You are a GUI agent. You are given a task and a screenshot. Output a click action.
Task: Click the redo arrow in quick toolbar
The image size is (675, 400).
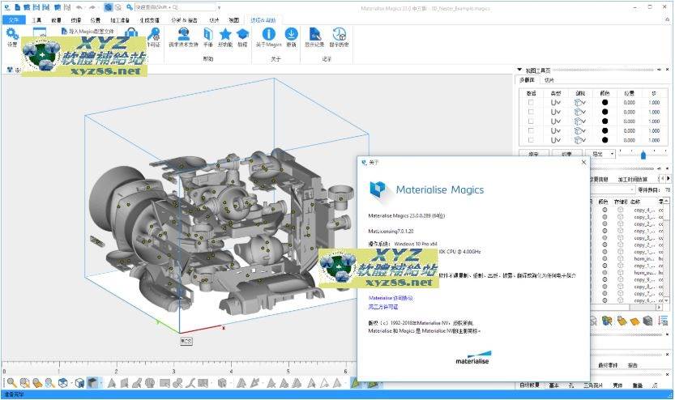pos(92,7)
